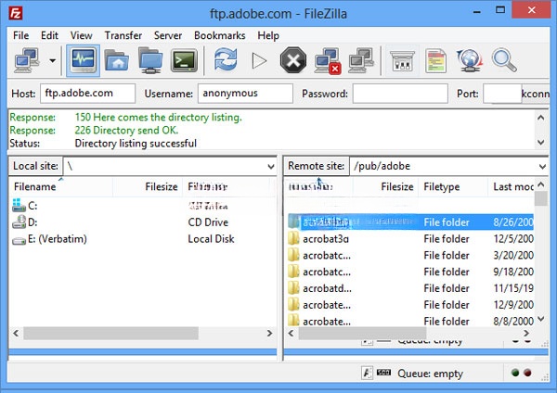Screen dimensions: 557x393
Task: Open the Transfer menu
Action: (123, 35)
